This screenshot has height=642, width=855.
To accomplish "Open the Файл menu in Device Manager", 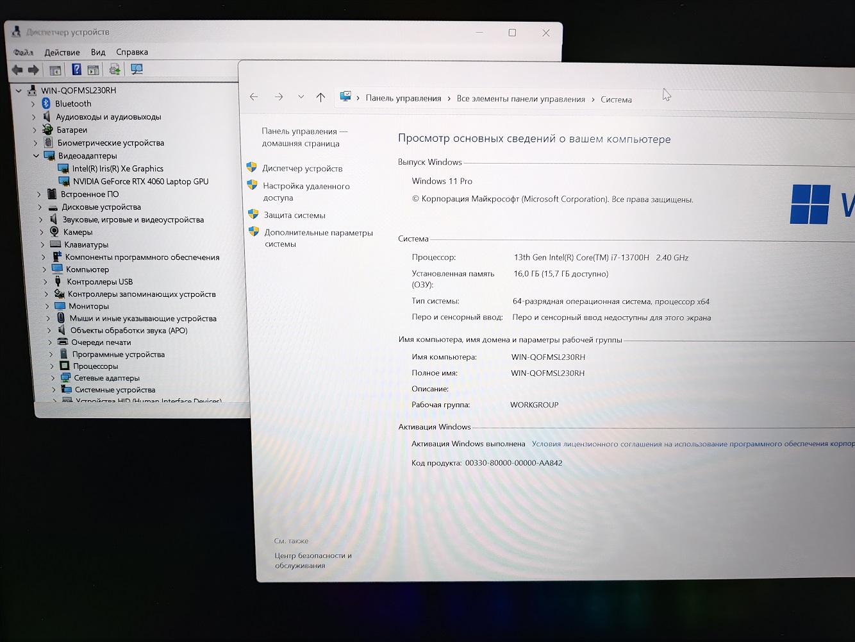I will (x=23, y=52).
